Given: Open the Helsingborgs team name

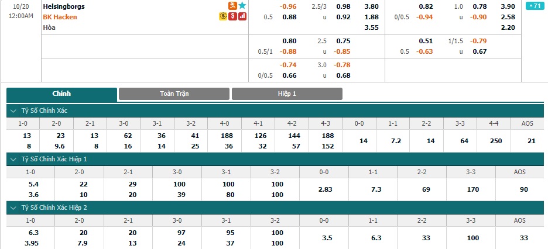Looking at the screenshot, I should (64, 6).
